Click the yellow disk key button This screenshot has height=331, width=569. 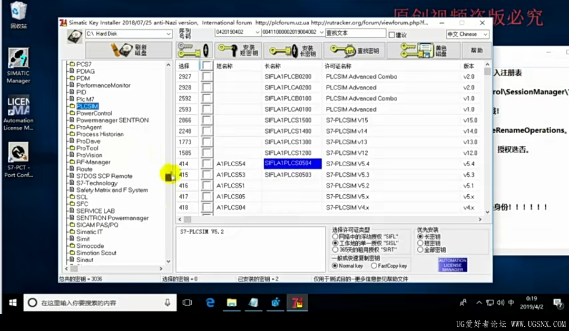coord(423,51)
